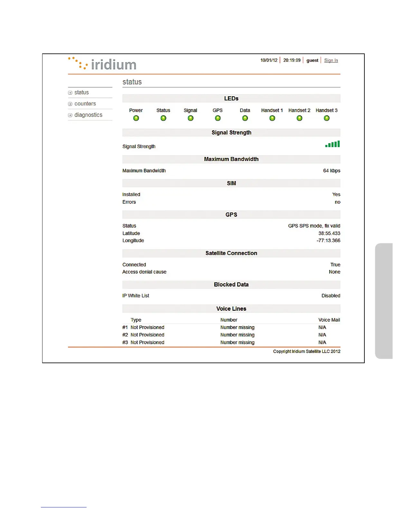Click the Handset 1 LED indicator
Image resolution: width=394 pixels, height=510 pixels.
coord(272,118)
